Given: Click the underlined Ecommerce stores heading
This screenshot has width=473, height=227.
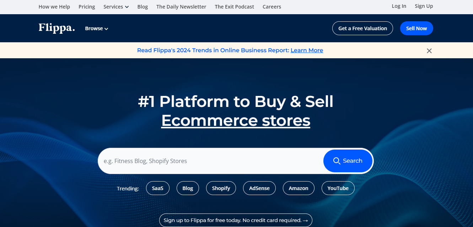Looking at the screenshot, I should pyautogui.click(x=236, y=120).
